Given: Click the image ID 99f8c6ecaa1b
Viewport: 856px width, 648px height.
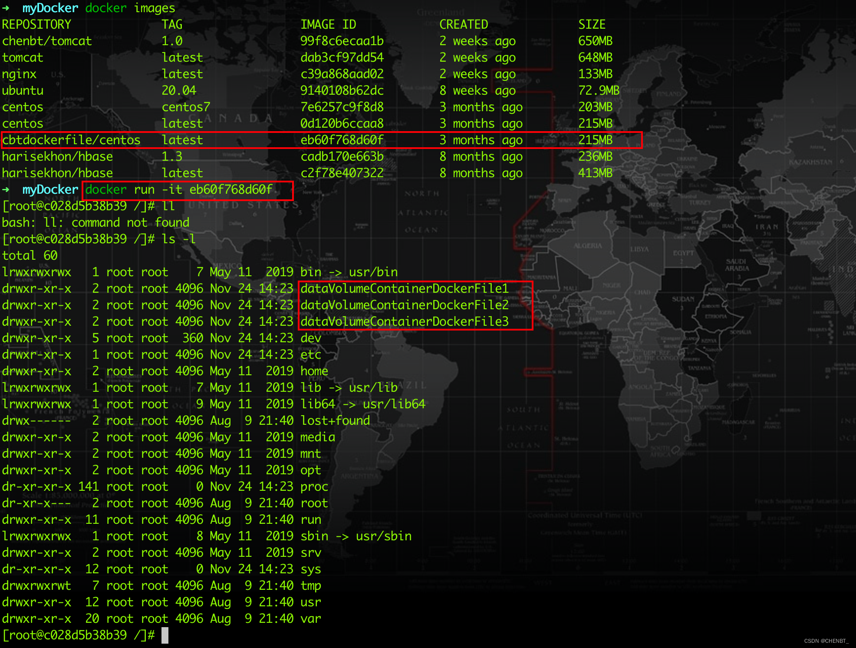Looking at the screenshot, I should (x=342, y=41).
